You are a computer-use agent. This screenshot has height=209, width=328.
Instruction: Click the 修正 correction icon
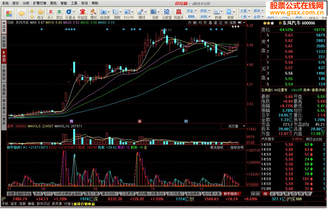[40, 13]
